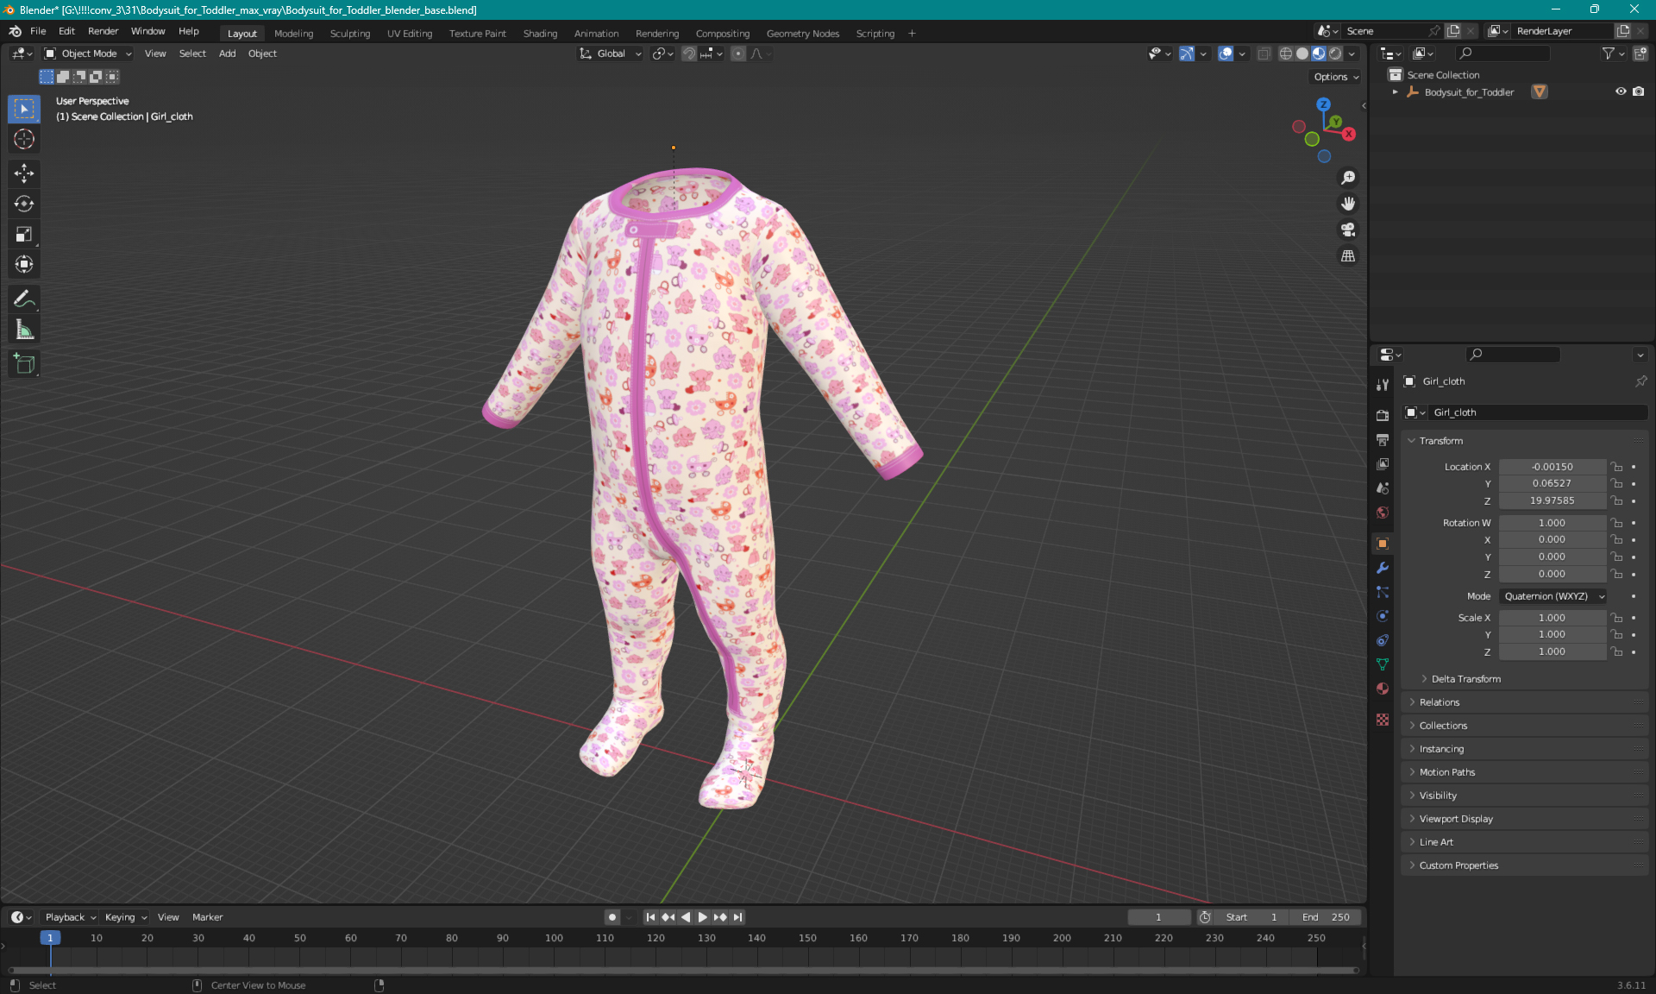Activate the Scale tool

point(24,234)
